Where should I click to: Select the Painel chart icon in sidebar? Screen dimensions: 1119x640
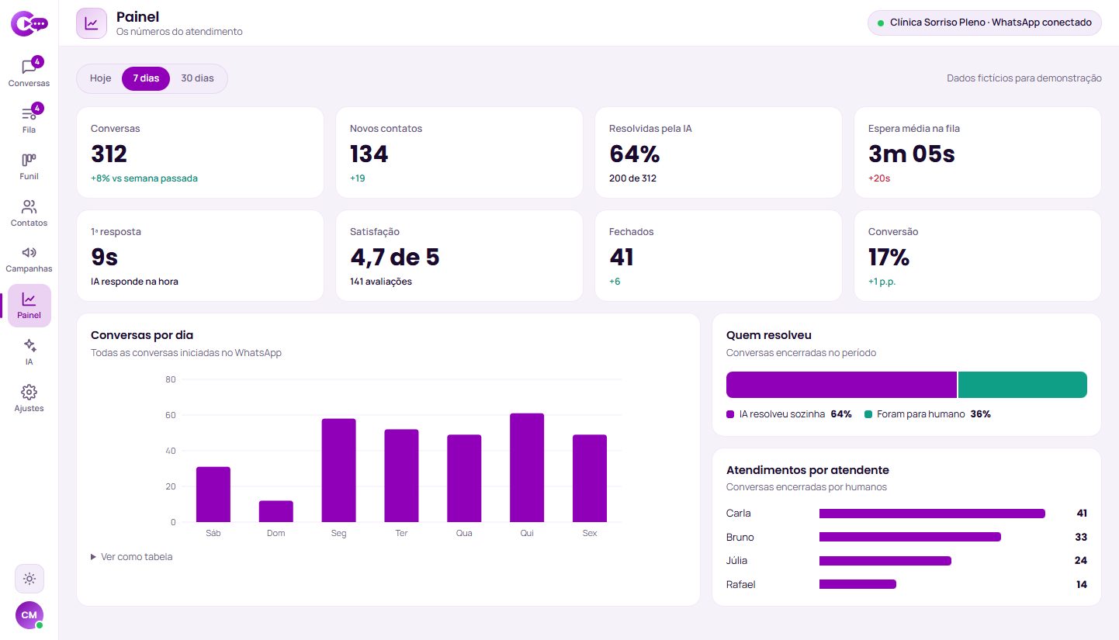click(29, 306)
